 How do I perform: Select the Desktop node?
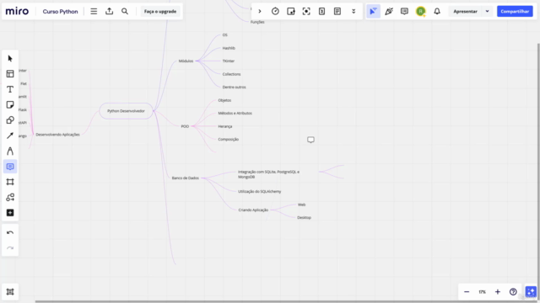pyautogui.click(x=304, y=217)
